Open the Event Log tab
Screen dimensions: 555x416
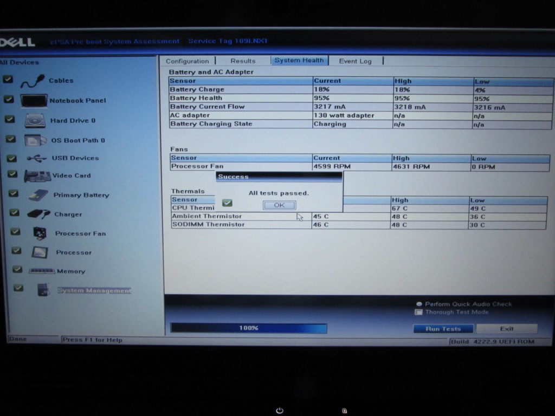click(x=356, y=61)
